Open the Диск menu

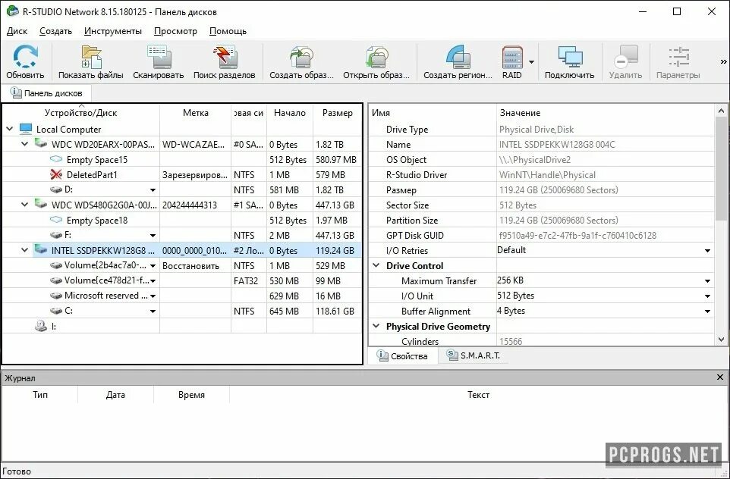click(17, 31)
